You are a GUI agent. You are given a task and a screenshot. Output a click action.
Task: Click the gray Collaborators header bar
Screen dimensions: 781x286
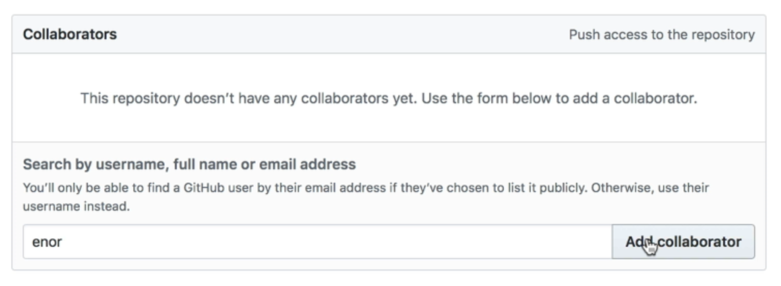[x=389, y=34]
